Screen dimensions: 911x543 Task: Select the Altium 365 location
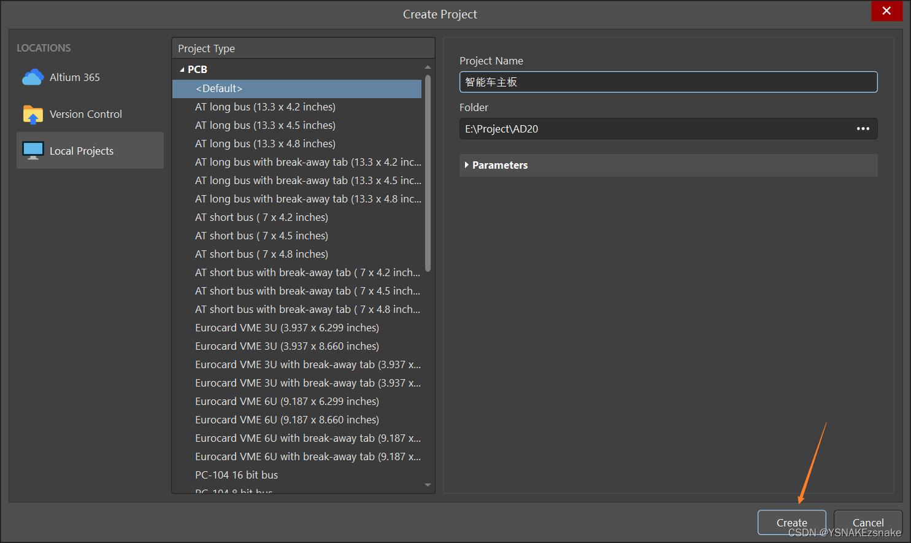(90, 77)
